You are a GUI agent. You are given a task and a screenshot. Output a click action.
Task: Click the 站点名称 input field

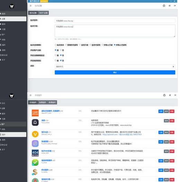pos(115,21)
